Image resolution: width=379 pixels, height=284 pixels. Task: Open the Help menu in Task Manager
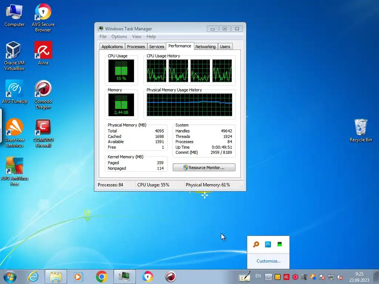151,37
